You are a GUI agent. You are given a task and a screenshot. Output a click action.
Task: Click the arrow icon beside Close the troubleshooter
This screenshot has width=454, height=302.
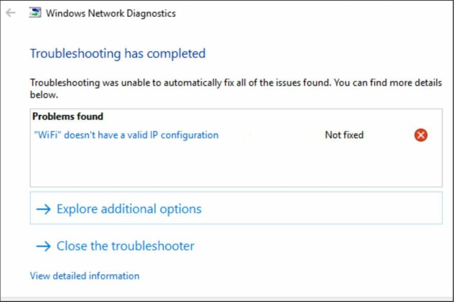tap(44, 246)
